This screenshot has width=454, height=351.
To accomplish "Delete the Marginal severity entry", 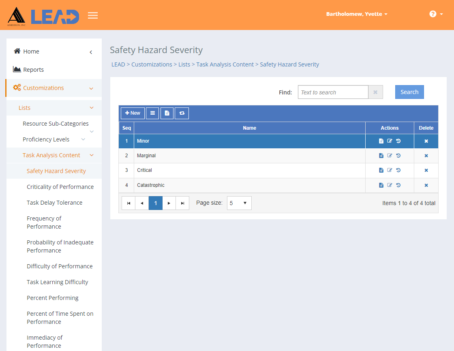I will (x=426, y=156).
